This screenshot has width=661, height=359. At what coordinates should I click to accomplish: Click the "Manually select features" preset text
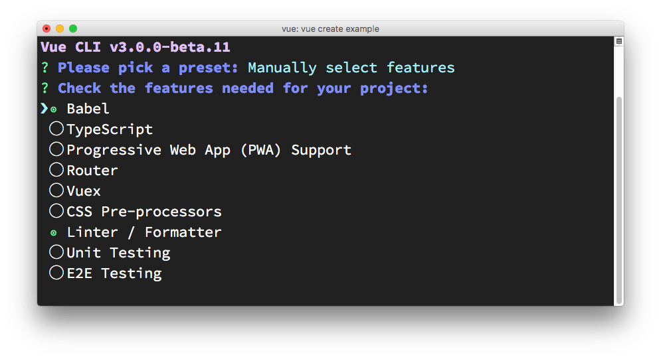351,68
